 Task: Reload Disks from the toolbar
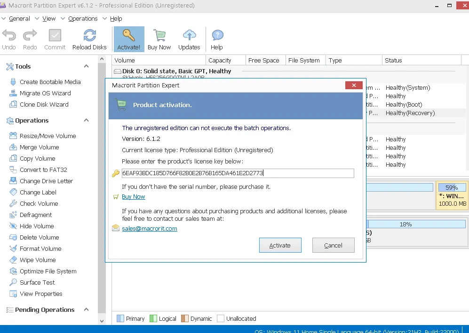89,39
